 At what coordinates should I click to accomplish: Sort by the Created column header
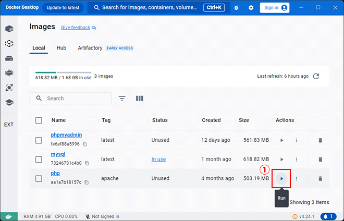click(211, 120)
